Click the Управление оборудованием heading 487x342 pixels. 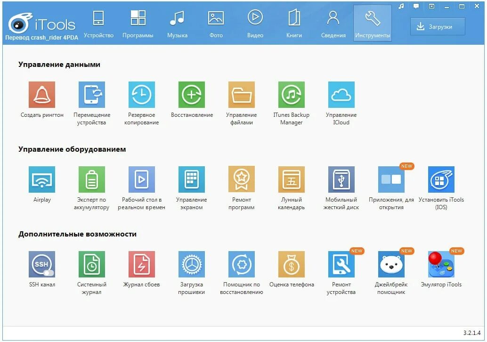[72, 149]
